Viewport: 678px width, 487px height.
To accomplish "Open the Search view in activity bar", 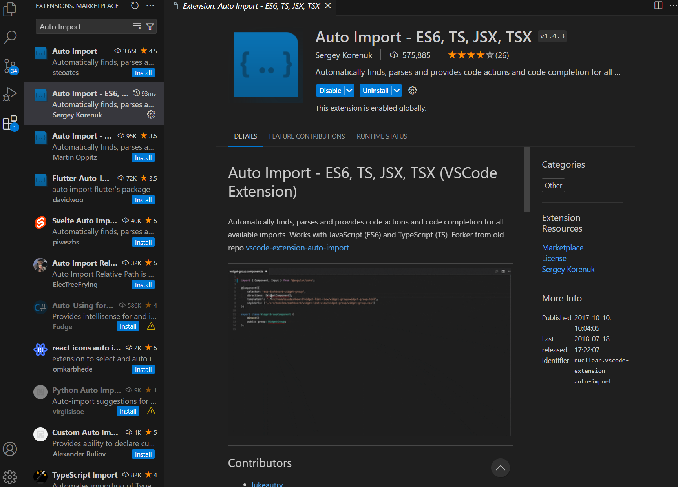I will click(x=10, y=37).
